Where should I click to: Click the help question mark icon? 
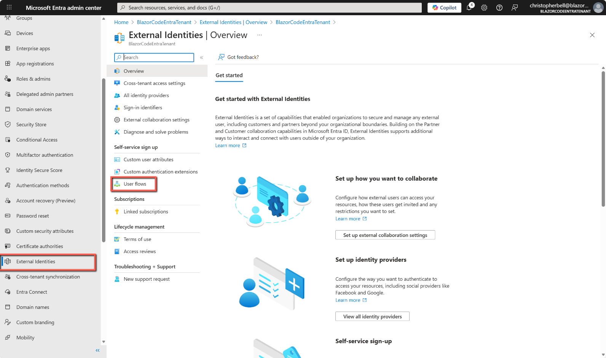coord(499,8)
